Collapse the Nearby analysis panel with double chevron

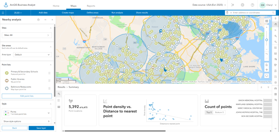[x=45, y=20]
